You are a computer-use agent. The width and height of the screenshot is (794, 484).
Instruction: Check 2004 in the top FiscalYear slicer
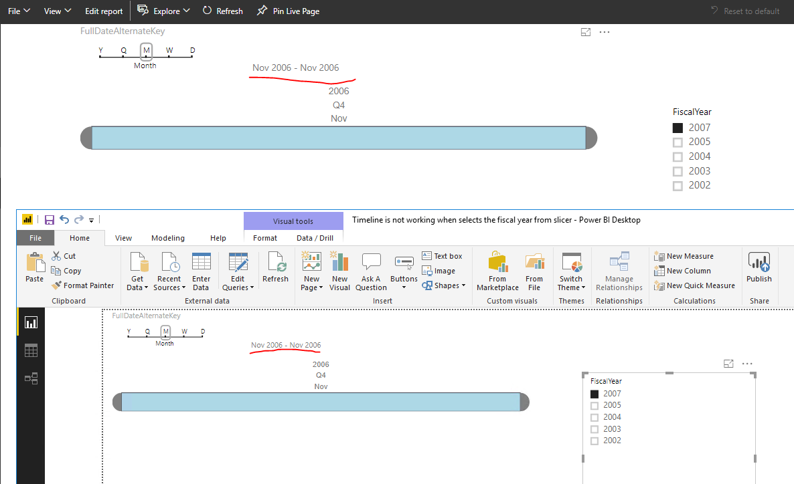click(x=678, y=157)
